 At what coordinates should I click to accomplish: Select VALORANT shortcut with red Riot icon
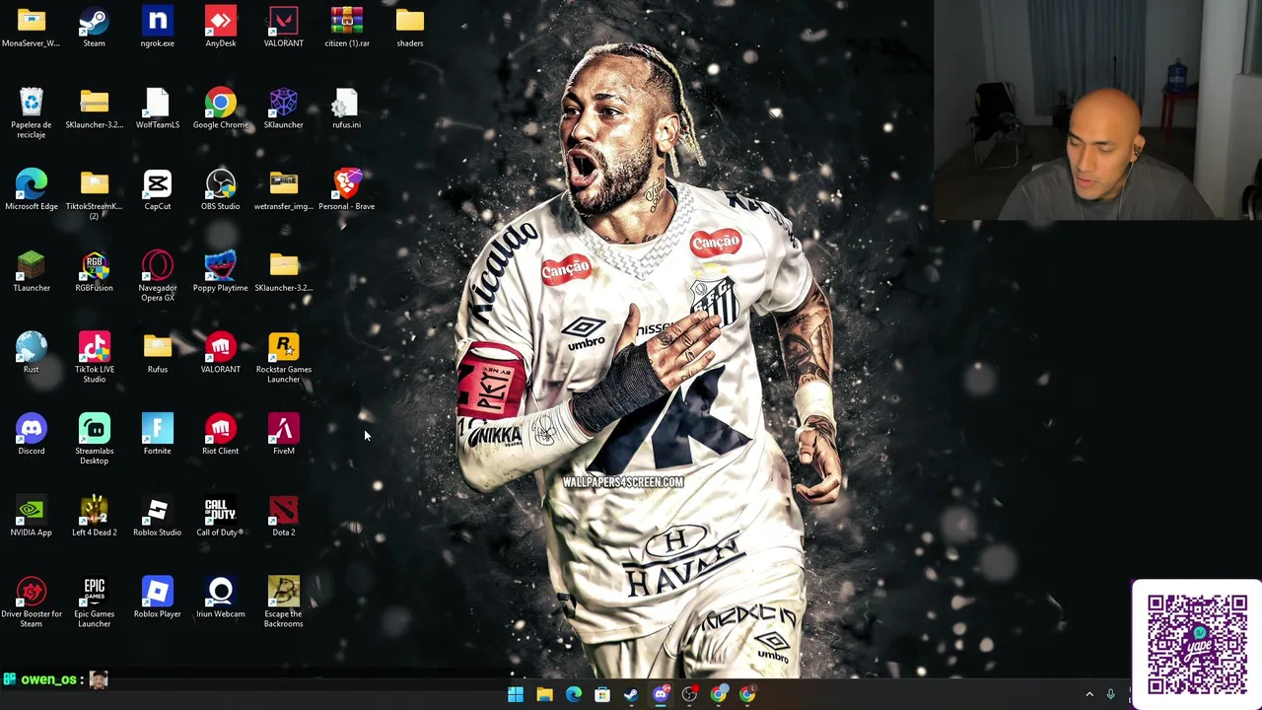point(220,353)
